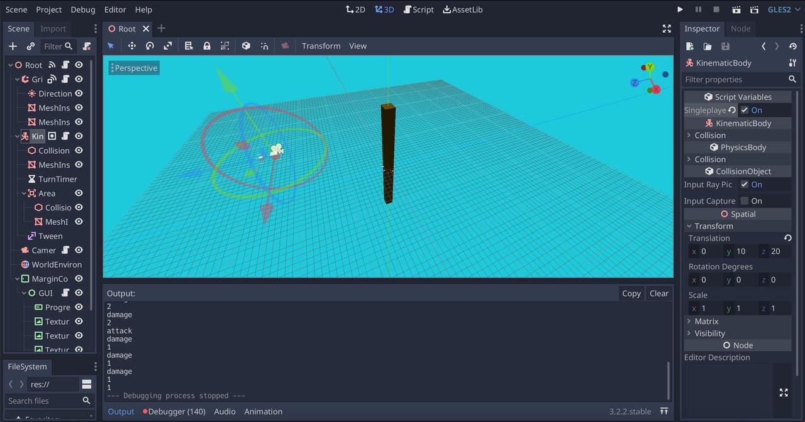Image resolution: width=805 pixels, height=422 pixels.
Task: Clear the output log
Action: pos(658,293)
